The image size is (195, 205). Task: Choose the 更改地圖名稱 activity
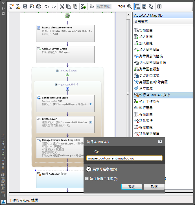pyautogui.click(x=163, y=76)
